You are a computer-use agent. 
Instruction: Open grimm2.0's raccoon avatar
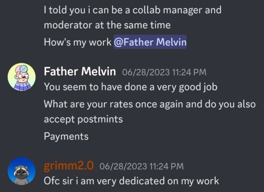(x=22, y=171)
